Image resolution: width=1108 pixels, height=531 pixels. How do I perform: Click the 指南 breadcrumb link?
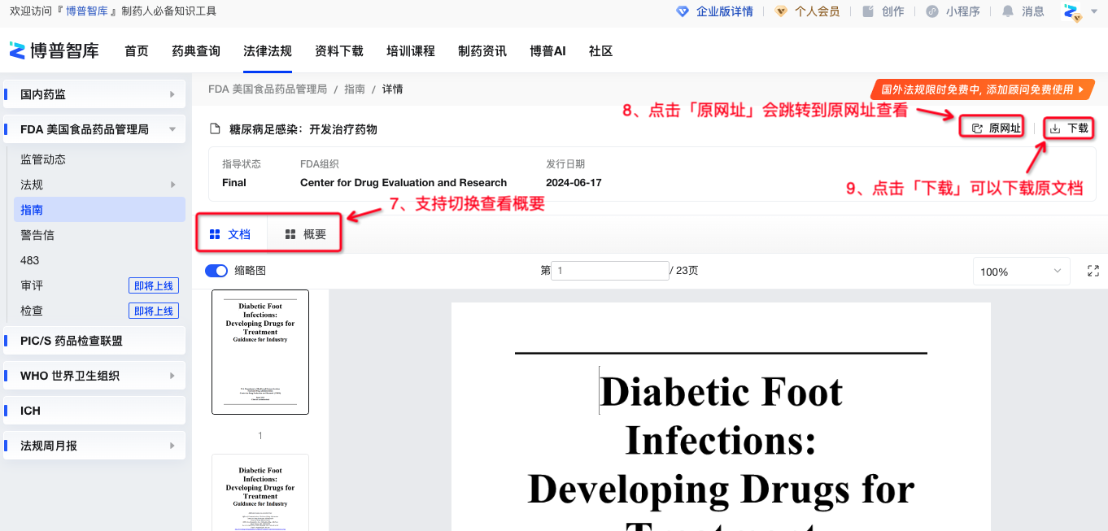355,89
